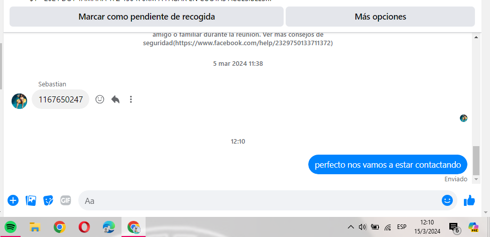React to the 1167650247 message with emoji
Screen dimensions: 490x237
[x=100, y=99]
